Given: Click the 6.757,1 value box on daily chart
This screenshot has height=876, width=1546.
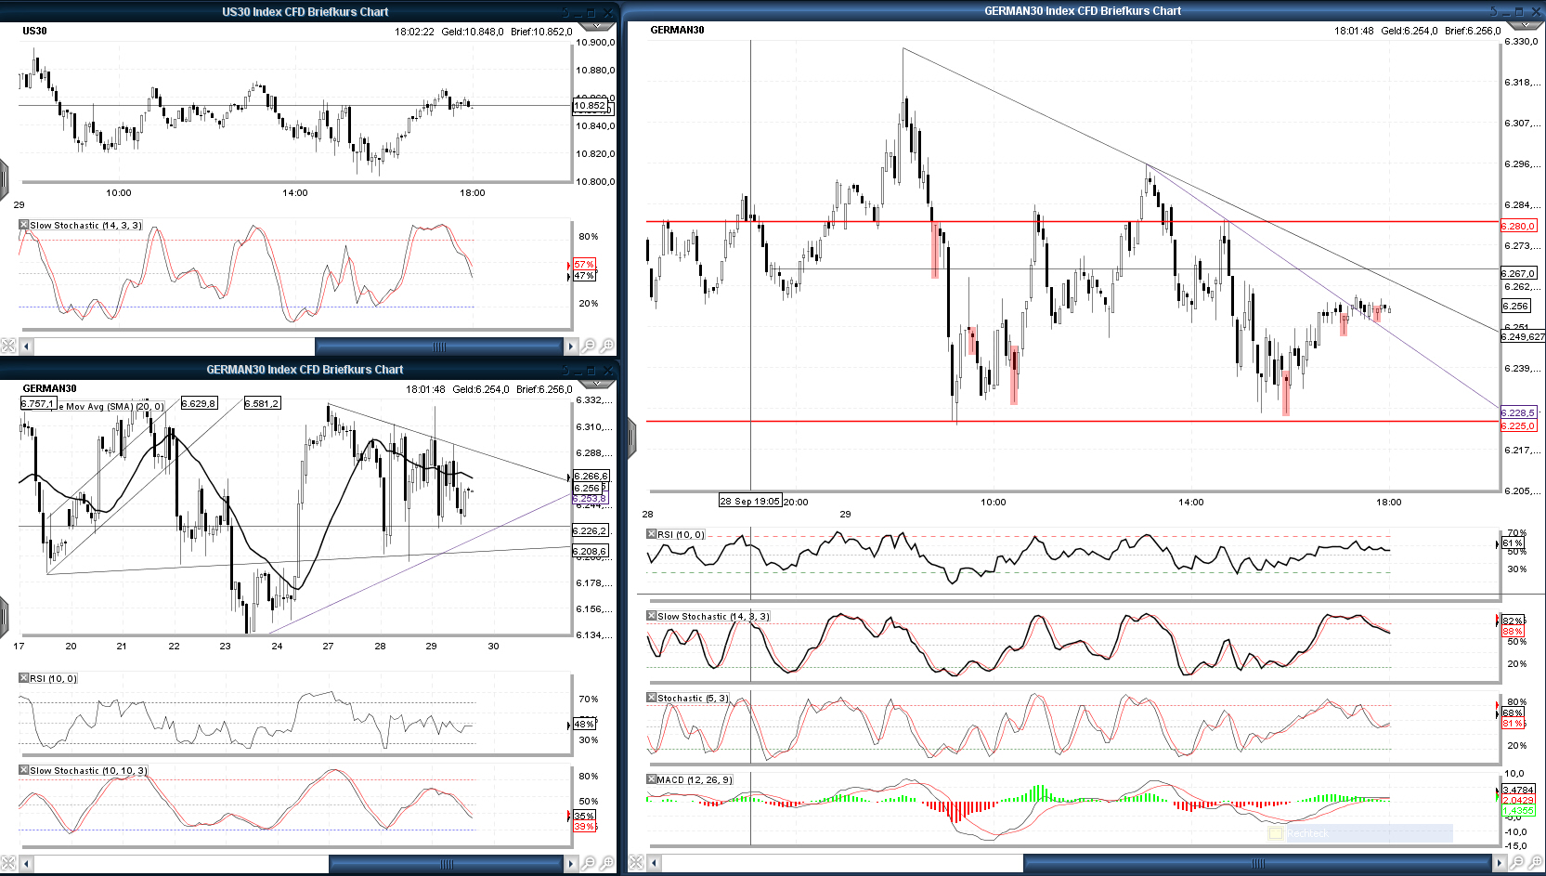Looking at the screenshot, I should [x=38, y=403].
